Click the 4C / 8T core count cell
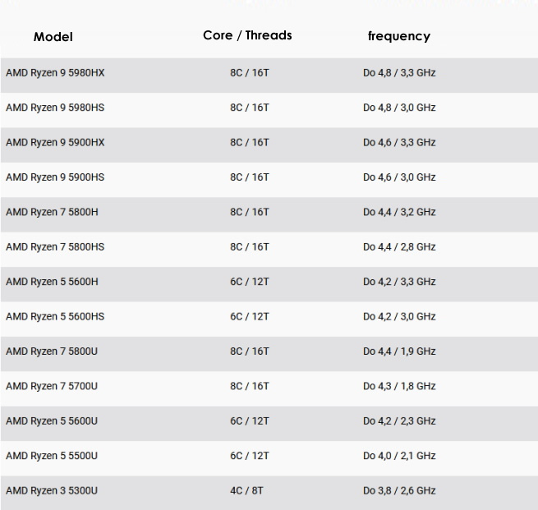 [x=246, y=490]
